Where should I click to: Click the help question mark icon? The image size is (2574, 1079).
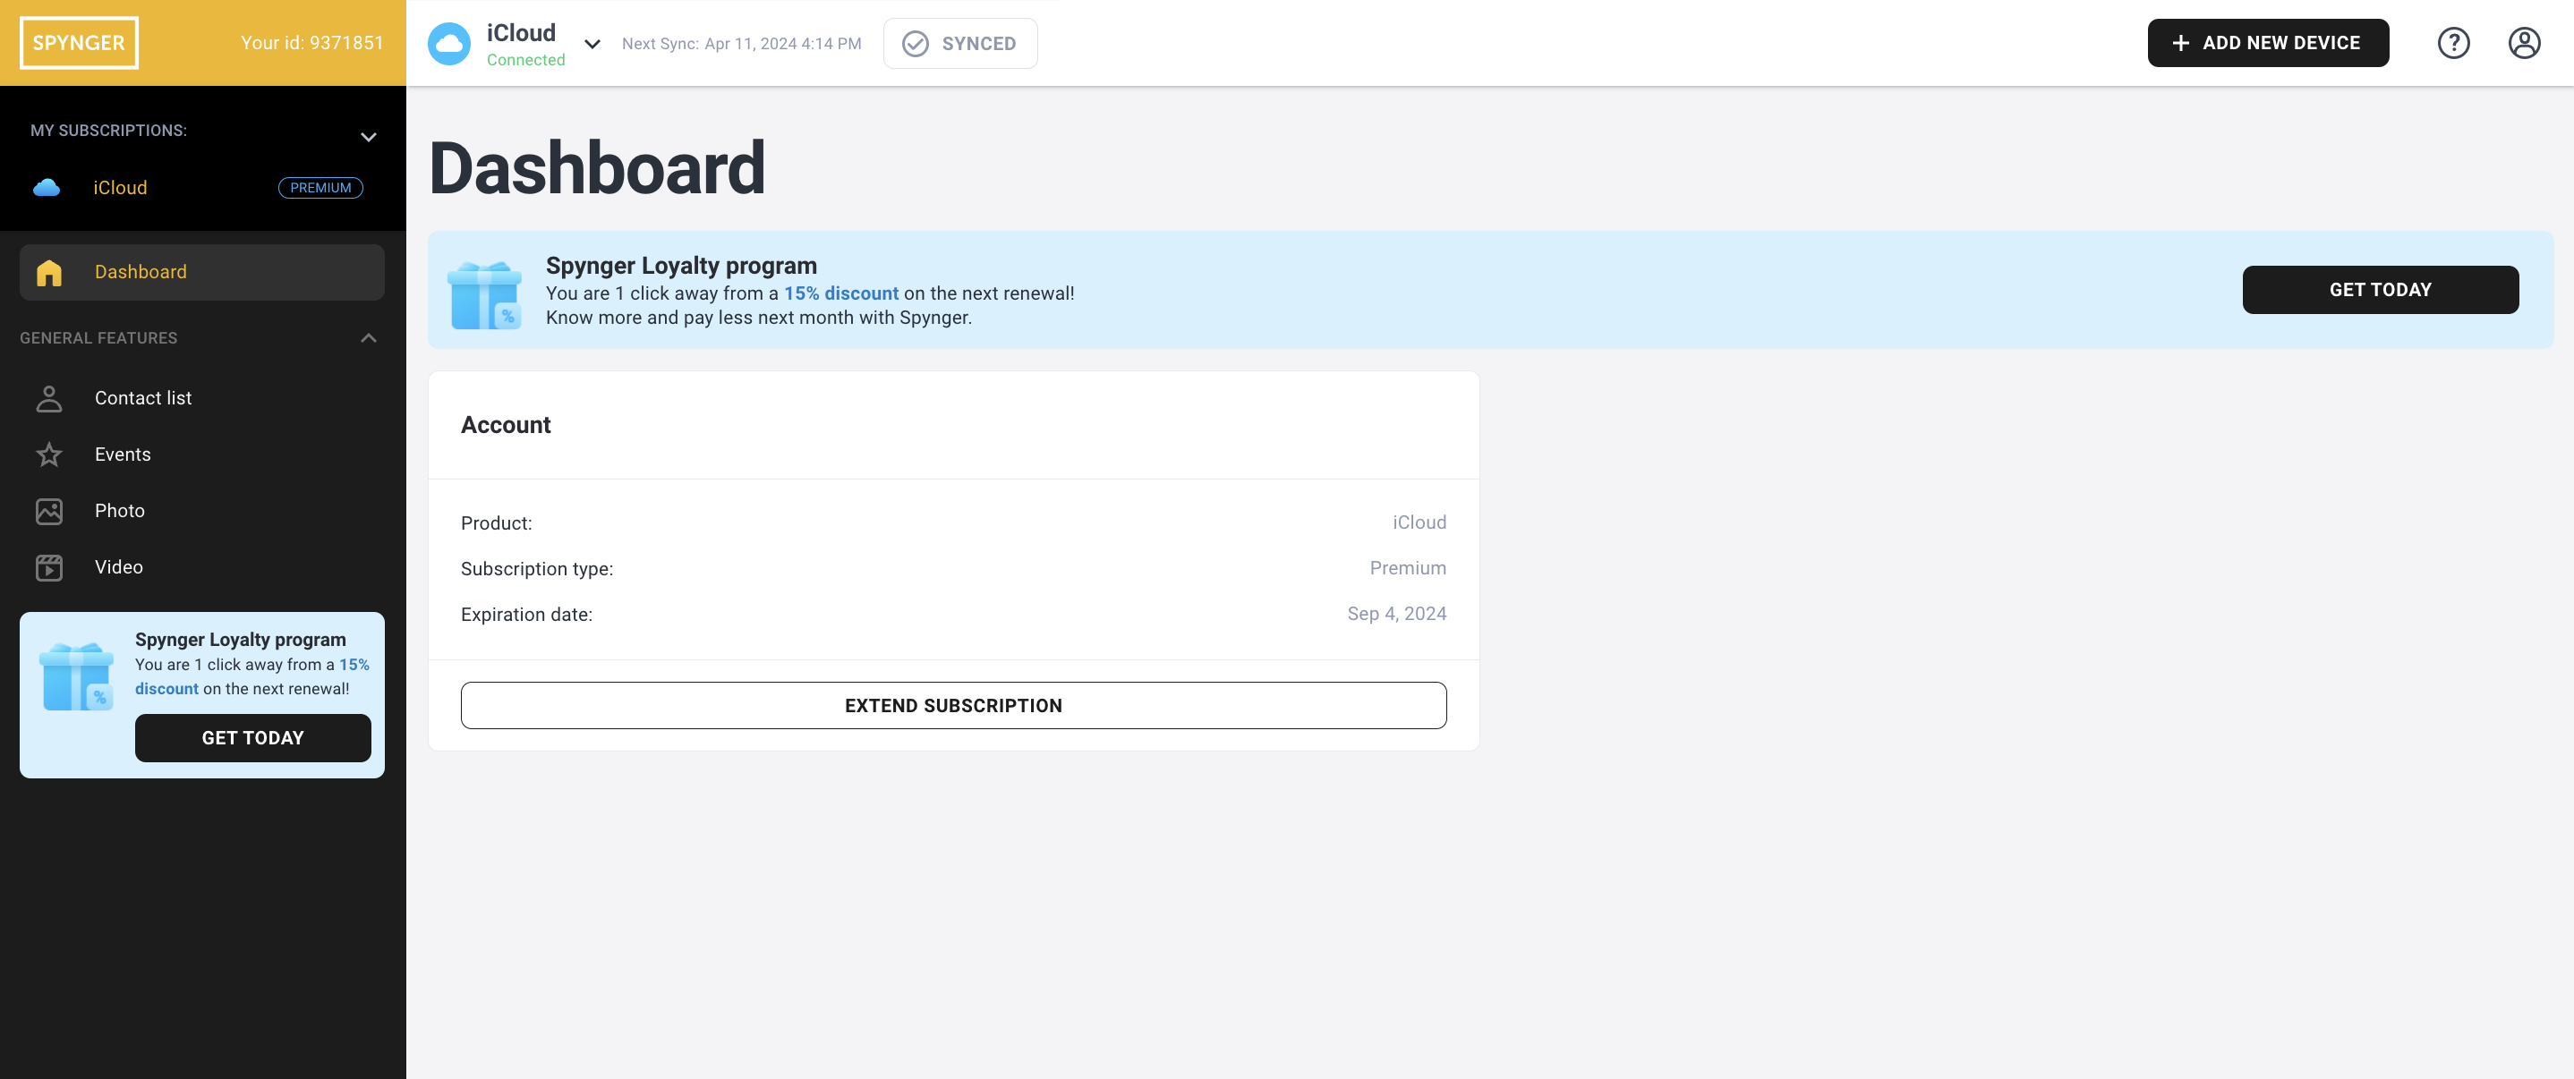coord(2452,43)
